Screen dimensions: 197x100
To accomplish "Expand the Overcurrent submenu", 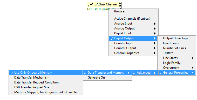I will [177, 68].
